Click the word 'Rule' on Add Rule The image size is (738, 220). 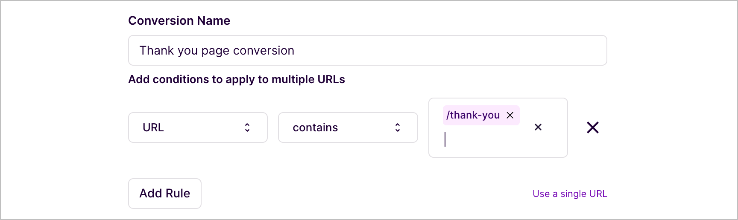click(x=178, y=194)
